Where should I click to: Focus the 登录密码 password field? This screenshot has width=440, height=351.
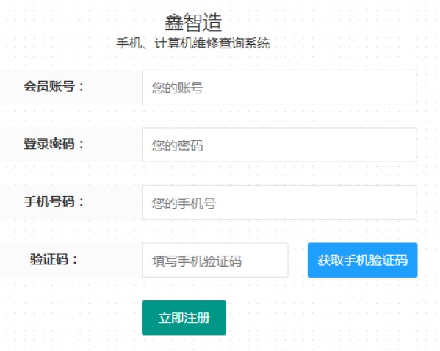[279, 145]
